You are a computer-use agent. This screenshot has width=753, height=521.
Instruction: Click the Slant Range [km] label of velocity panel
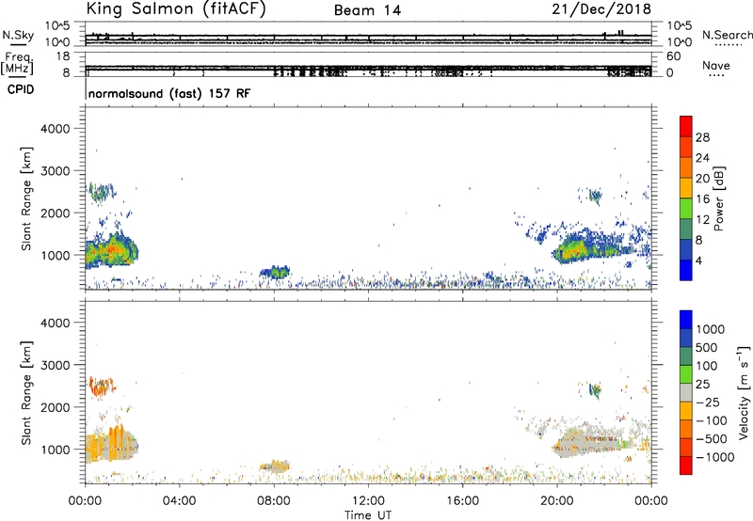[x=26, y=393]
